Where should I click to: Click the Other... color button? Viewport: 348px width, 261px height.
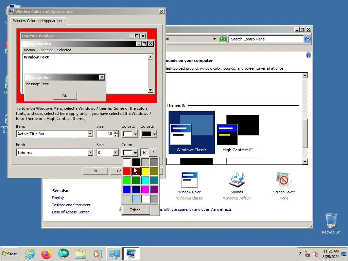pyautogui.click(x=136, y=210)
